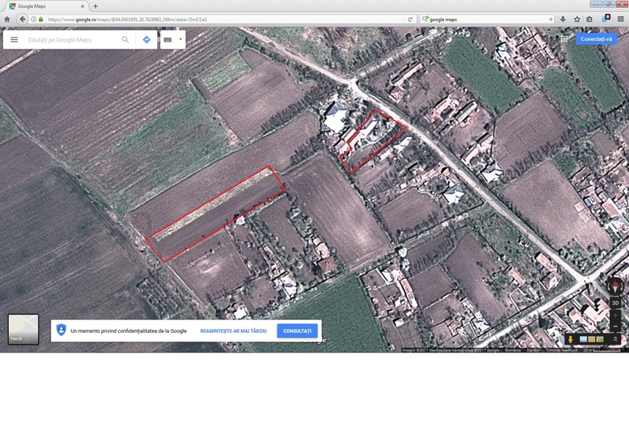Click the compass to reset map orientation

tap(616, 286)
